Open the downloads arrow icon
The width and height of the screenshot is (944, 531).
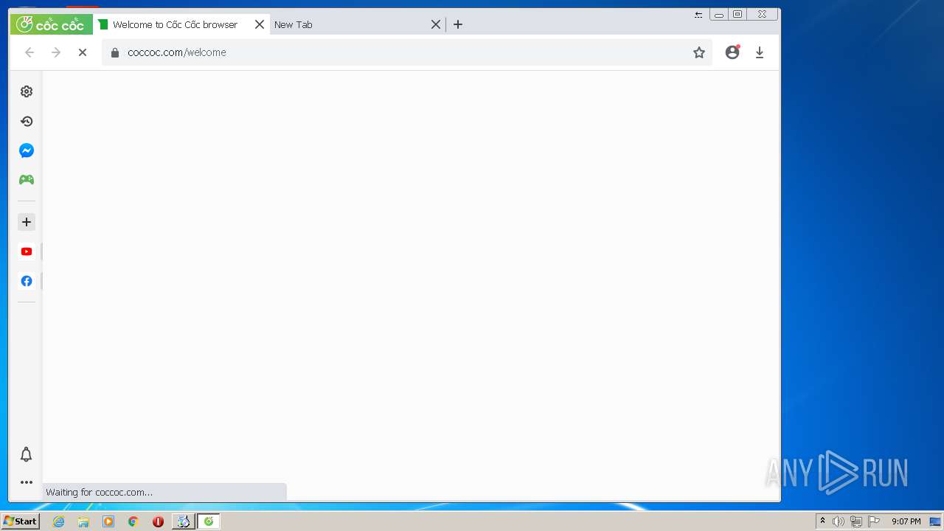[760, 52]
